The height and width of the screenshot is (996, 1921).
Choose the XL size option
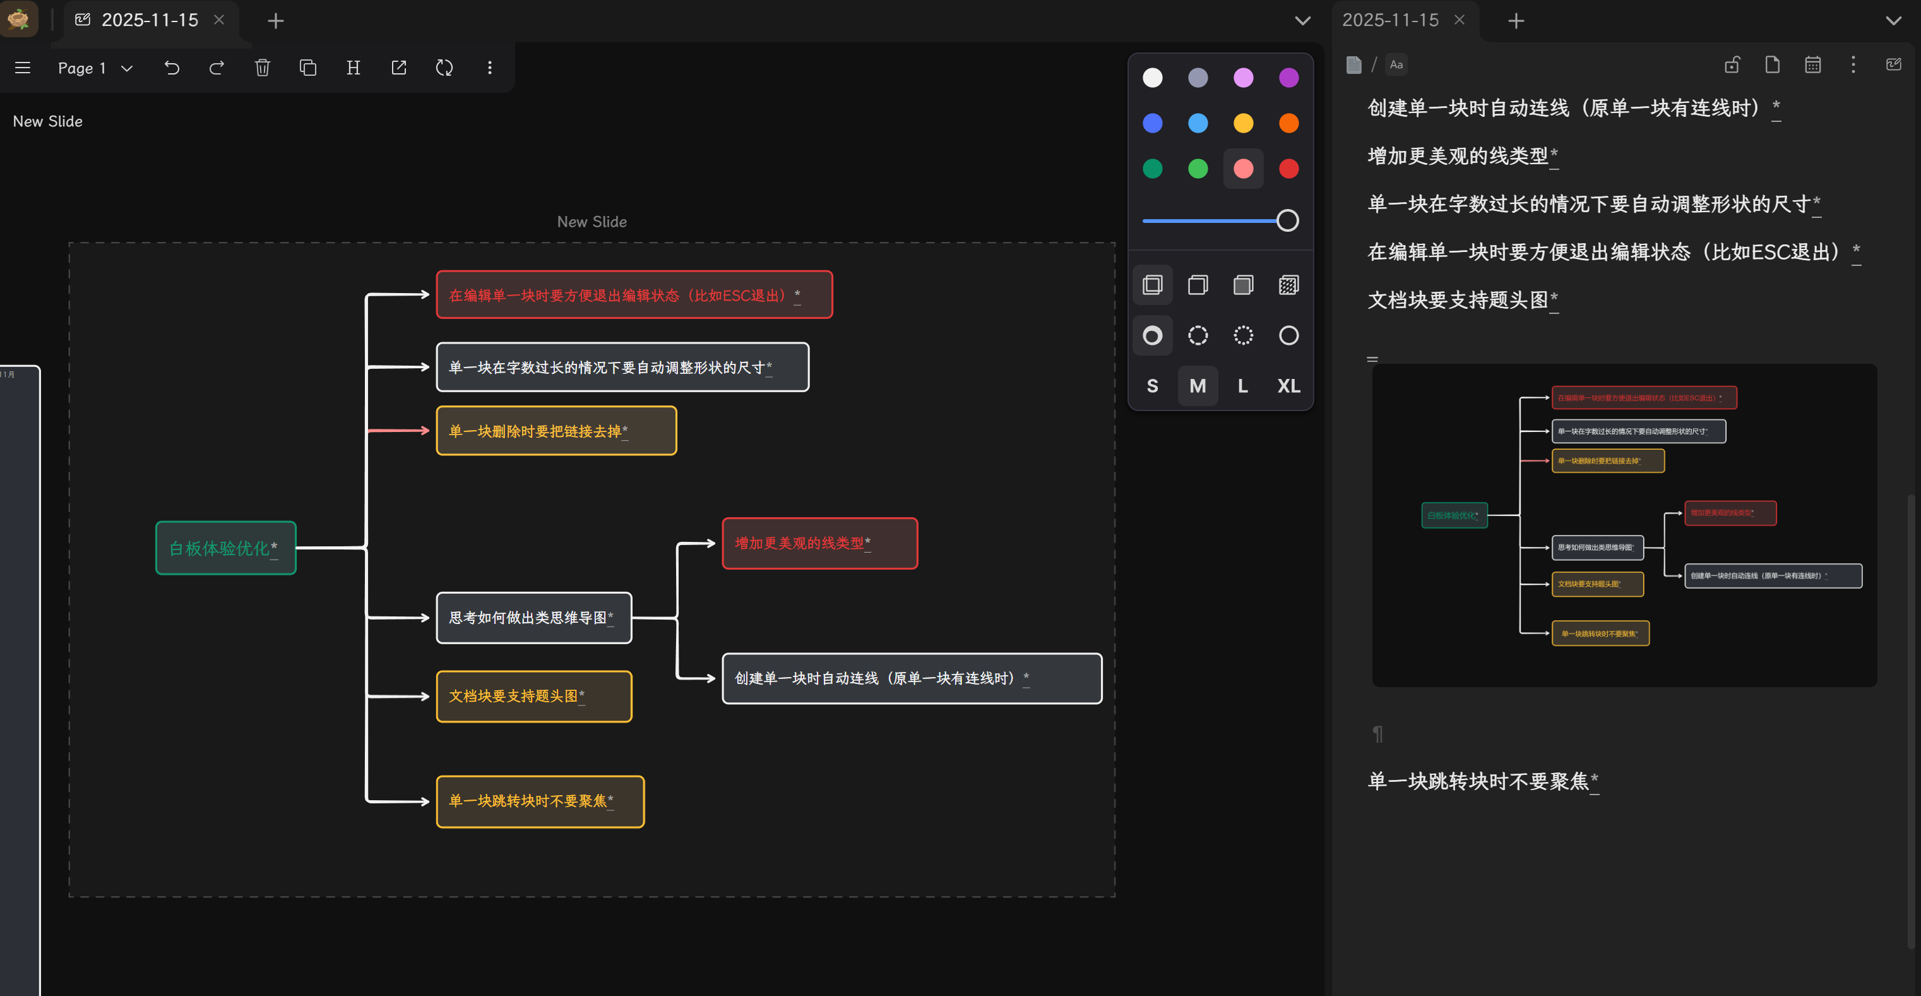point(1288,386)
